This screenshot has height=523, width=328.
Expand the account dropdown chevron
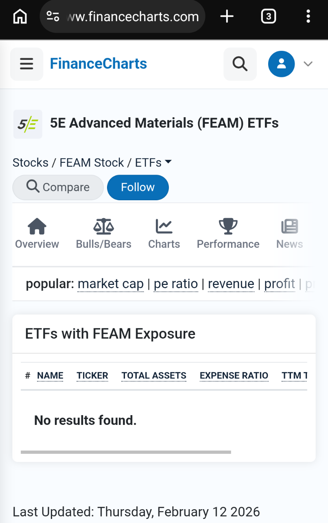click(x=308, y=64)
